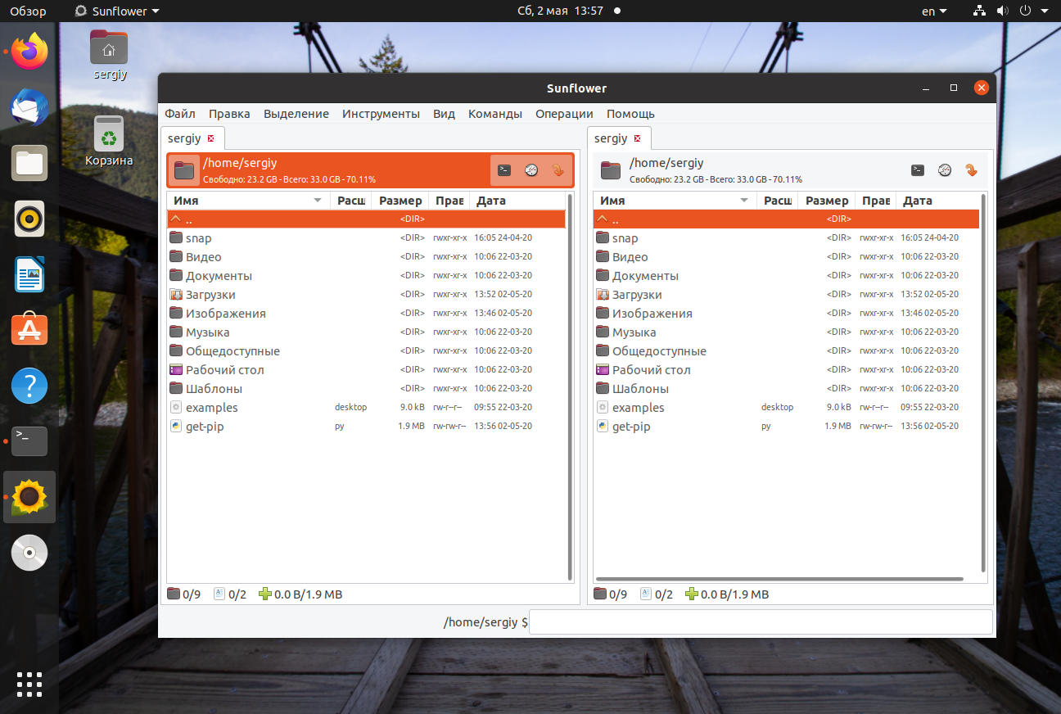Image resolution: width=1061 pixels, height=714 pixels.
Task: Open bookmarks icon in right panel header
Action: pos(971,170)
